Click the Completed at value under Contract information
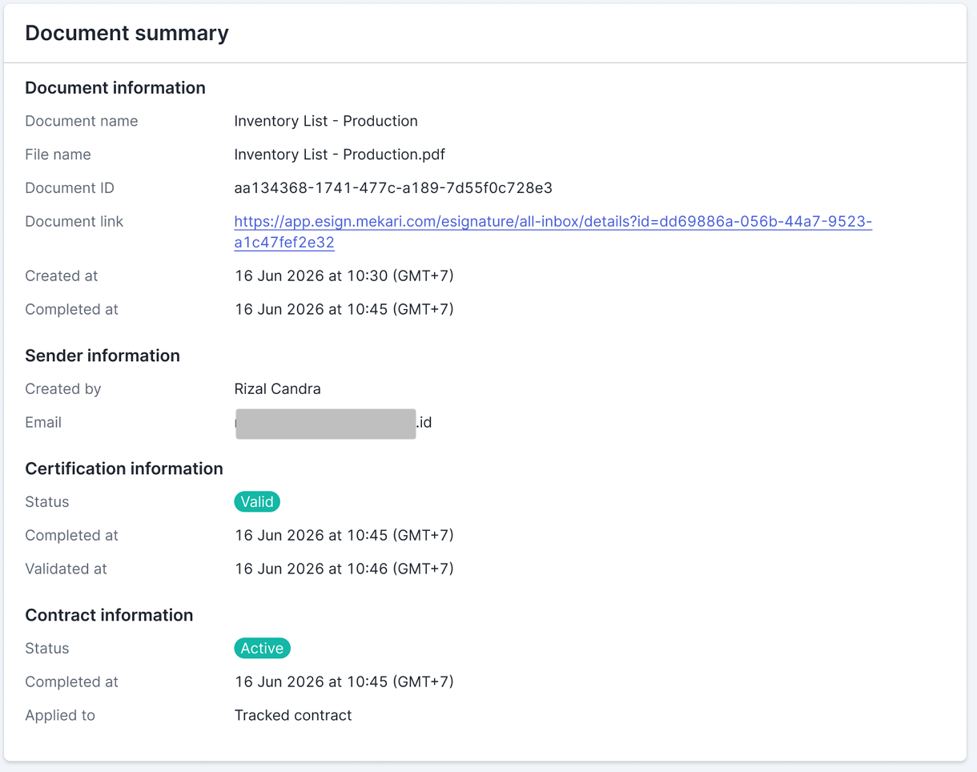This screenshot has height=772, width=977. click(x=344, y=682)
